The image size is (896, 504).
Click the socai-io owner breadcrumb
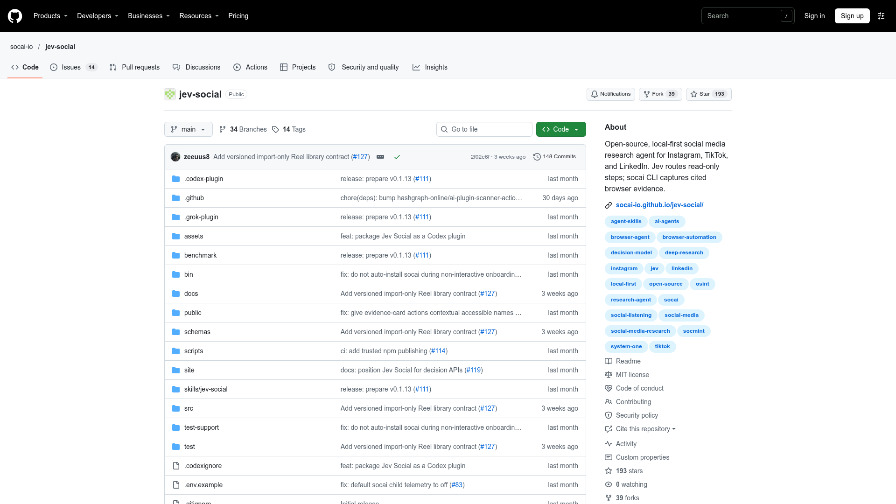tap(21, 47)
